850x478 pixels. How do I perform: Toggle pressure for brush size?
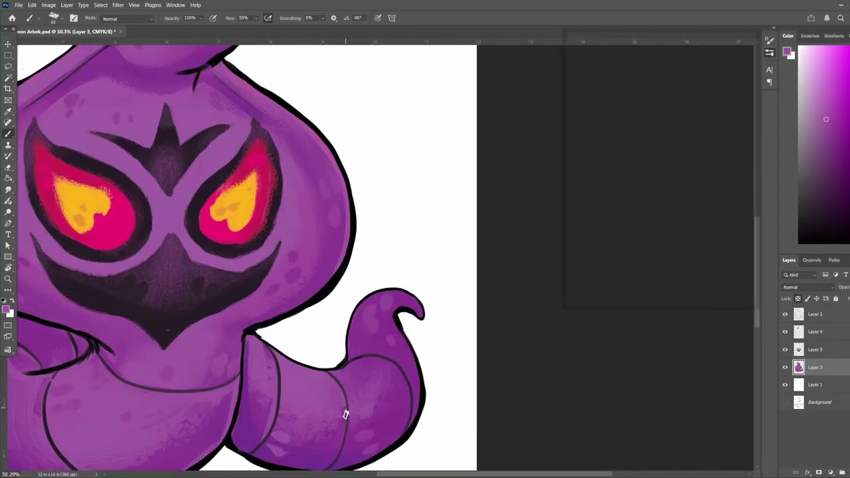coord(378,18)
